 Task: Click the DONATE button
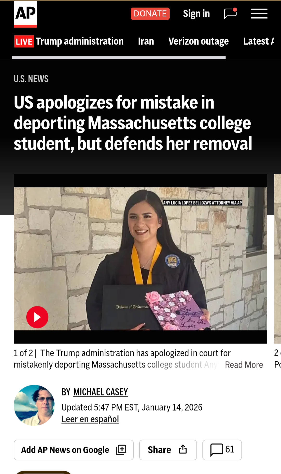tap(150, 14)
